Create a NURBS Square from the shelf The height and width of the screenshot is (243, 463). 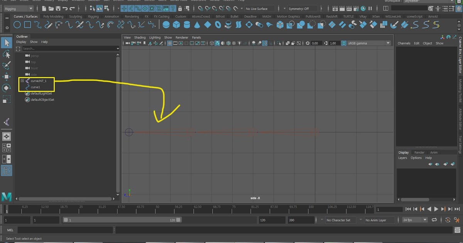[27, 24]
